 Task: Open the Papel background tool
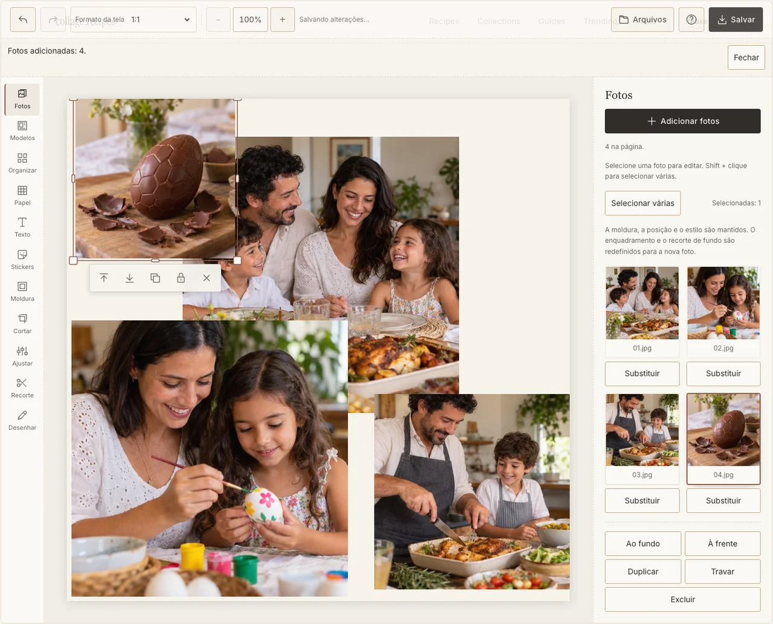tap(22, 196)
